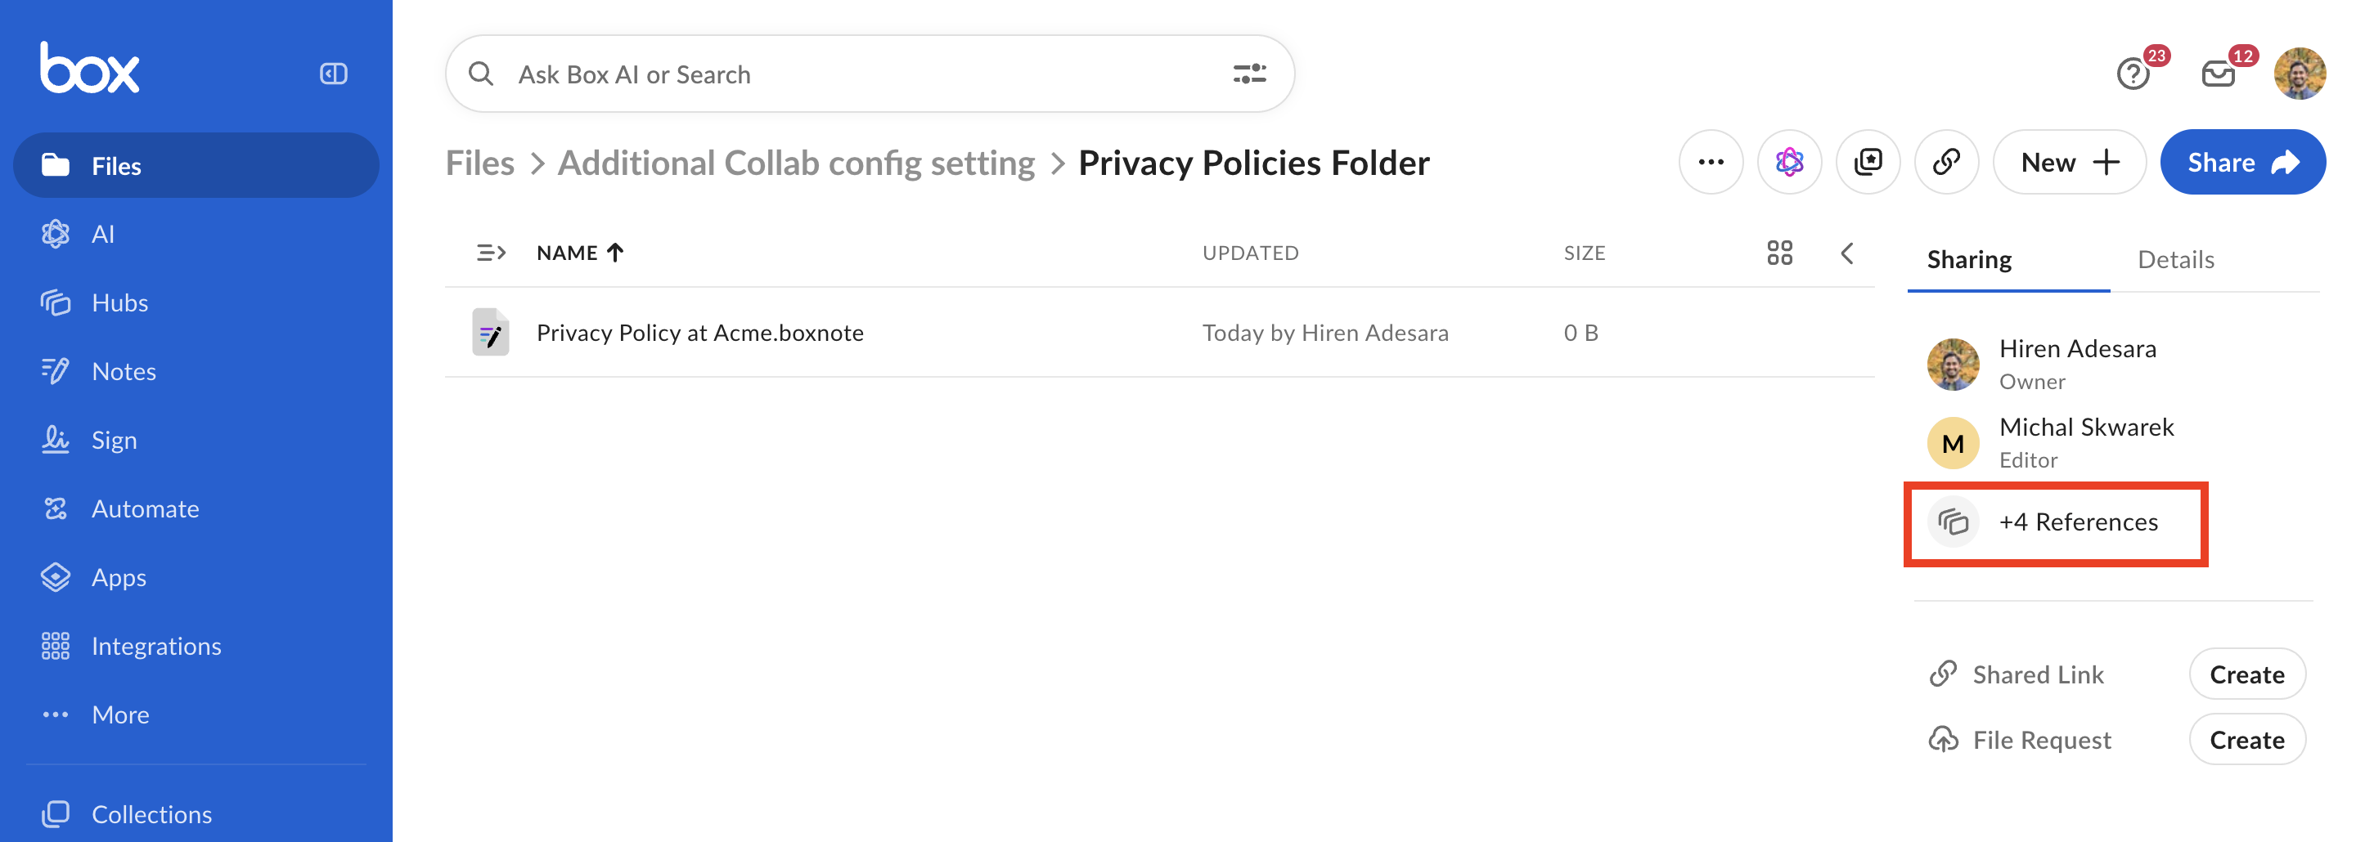Screen dimensions: 2374x842
Task: Collapse the sidebar using the panel icon
Action: coord(333,74)
